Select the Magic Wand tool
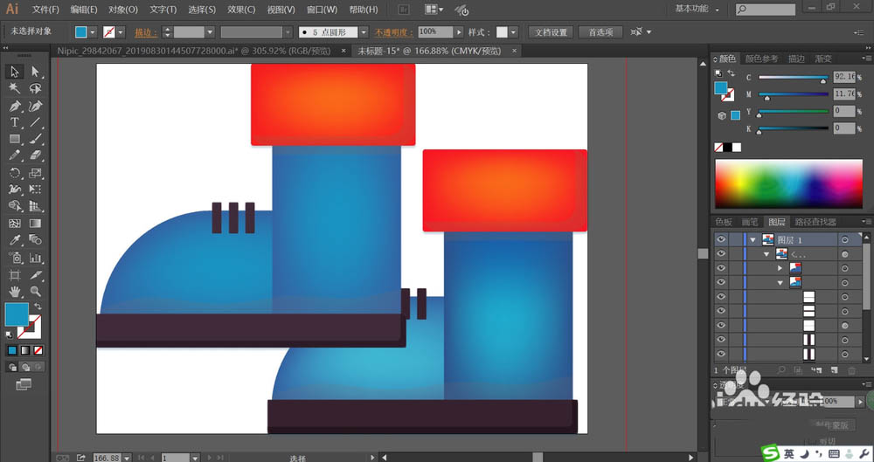This screenshot has height=462, width=874. point(15,88)
